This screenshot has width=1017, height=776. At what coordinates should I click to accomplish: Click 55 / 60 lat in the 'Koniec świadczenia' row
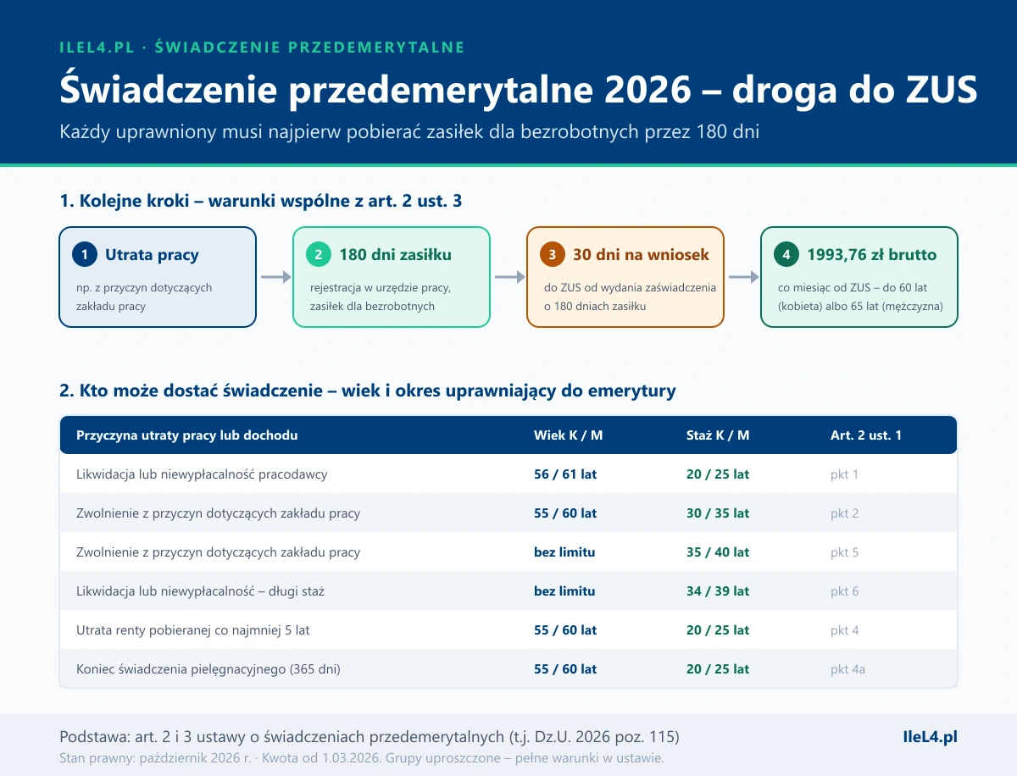point(565,669)
